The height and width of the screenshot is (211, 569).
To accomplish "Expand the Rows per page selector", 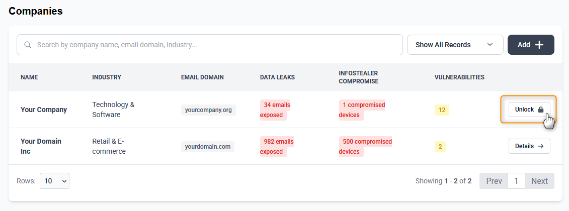I will point(54,181).
